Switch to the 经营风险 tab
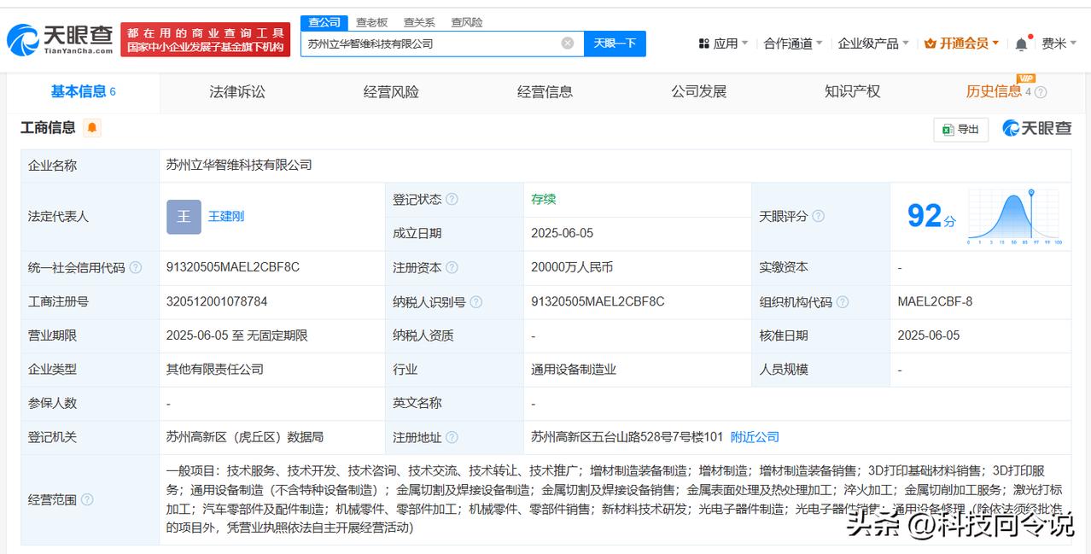Screen dimensions: 1091x554 pyautogui.click(x=391, y=92)
